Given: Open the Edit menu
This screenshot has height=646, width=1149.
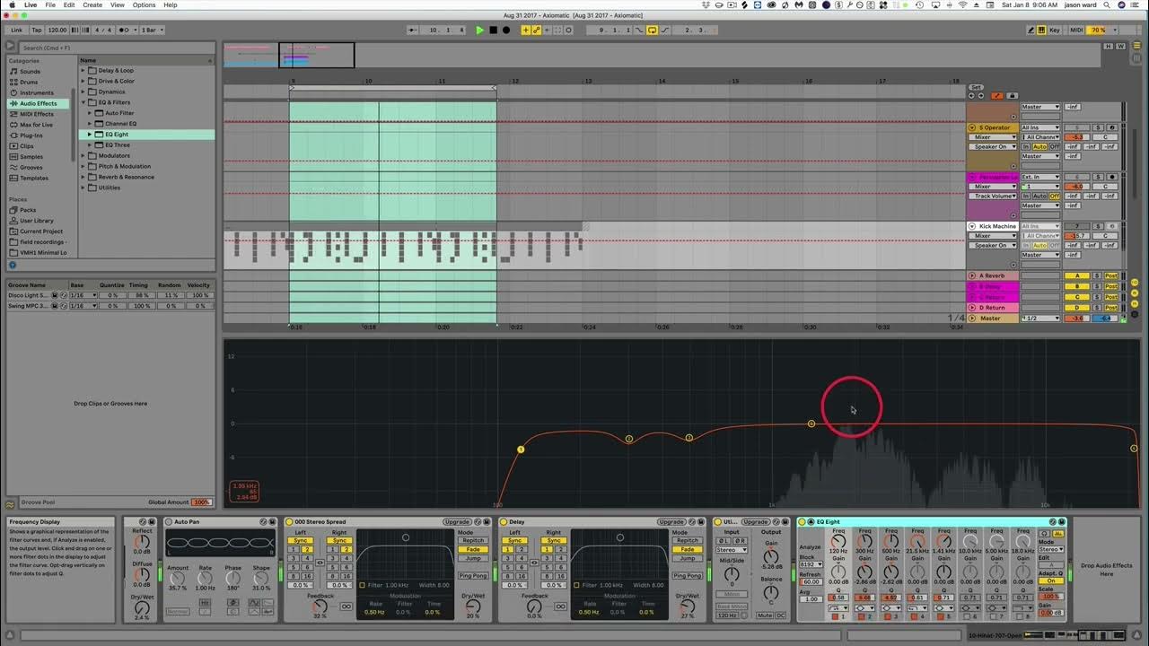Looking at the screenshot, I should point(69,4).
